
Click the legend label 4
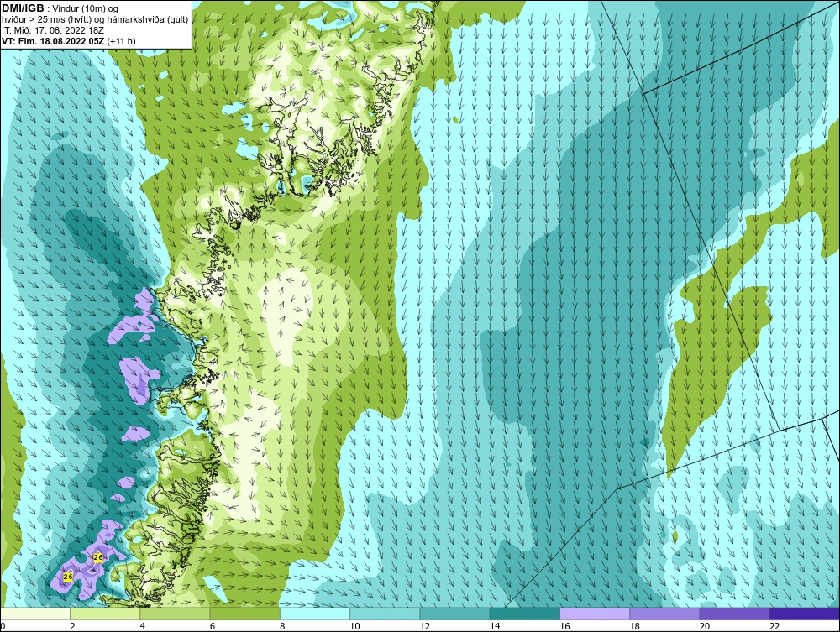[143, 627]
